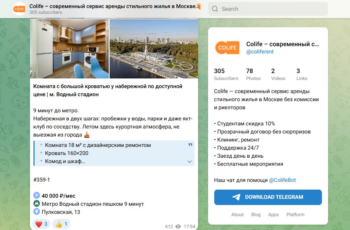Image resolution: width=350 pixels, height=230 pixels.
Task: Open the @coliferent channel link
Action: click(260, 52)
